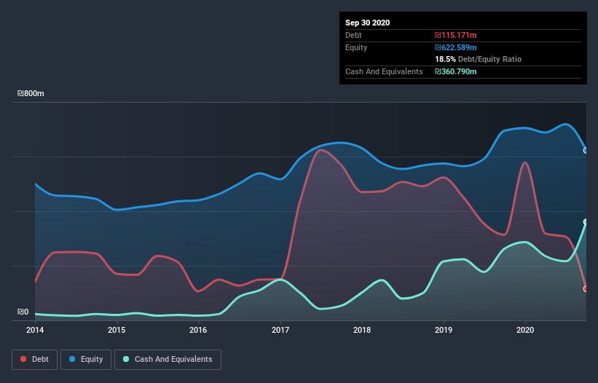Click the ₪622.589m equity value in tooltip
The image size is (598, 383).
click(456, 47)
